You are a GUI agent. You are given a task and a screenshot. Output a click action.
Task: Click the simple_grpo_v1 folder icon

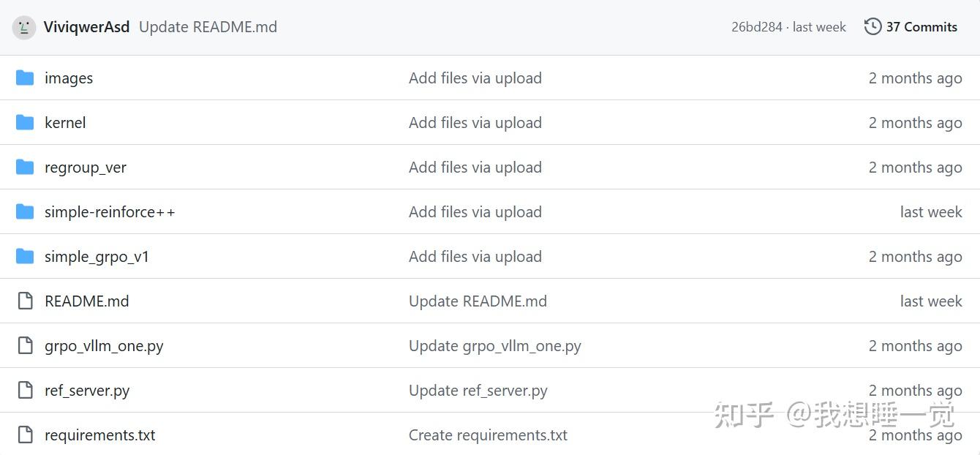click(25, 256)
